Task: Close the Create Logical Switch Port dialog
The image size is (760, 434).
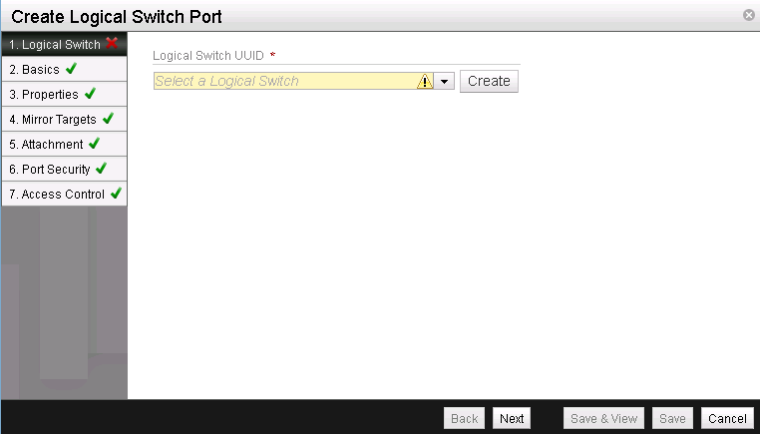Action: (748, 15)
